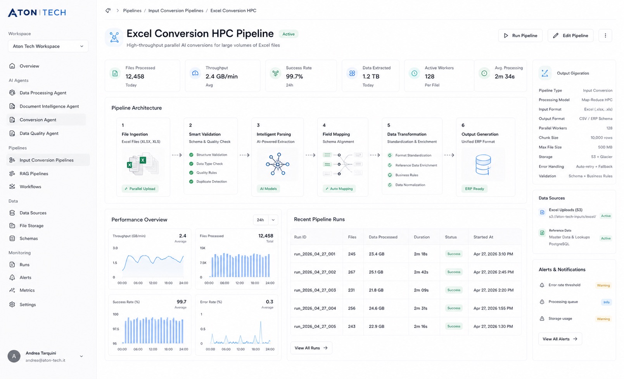Screen dimensions: 624x379
Task: Click the Auto Mapping tag
Action: [x=339, y=189]
